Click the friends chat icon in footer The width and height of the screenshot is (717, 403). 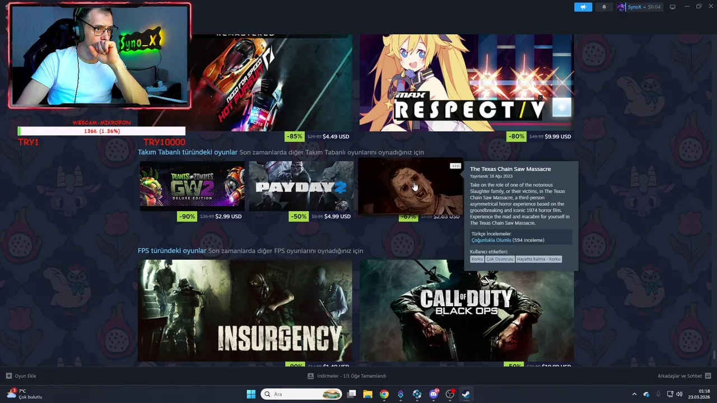[708, 376]
